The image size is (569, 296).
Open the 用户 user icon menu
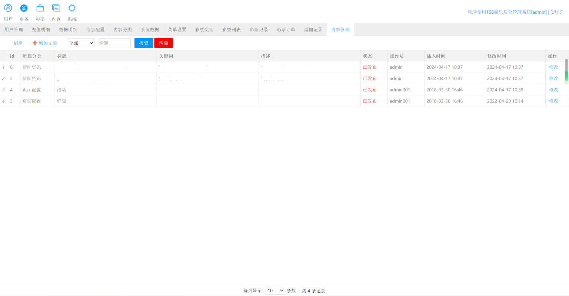pos(8,8)
